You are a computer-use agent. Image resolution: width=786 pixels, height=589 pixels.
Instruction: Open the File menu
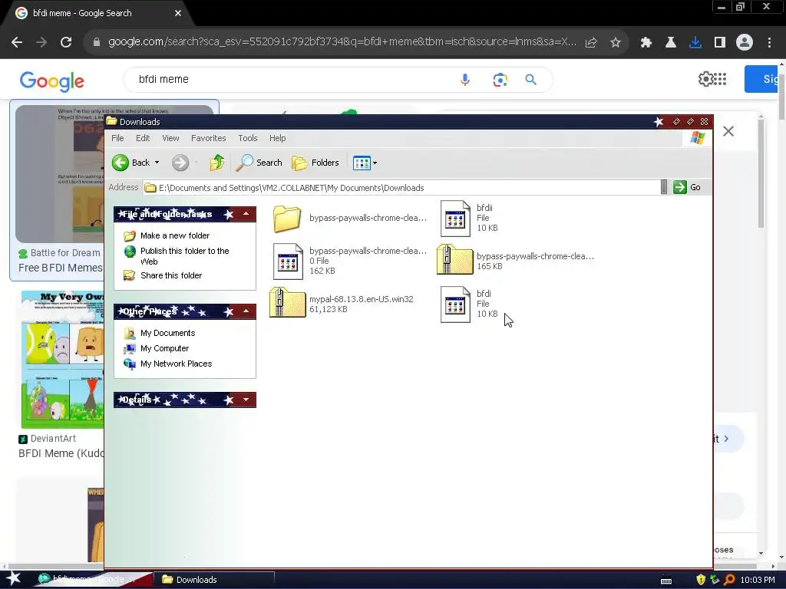(117, 138)
